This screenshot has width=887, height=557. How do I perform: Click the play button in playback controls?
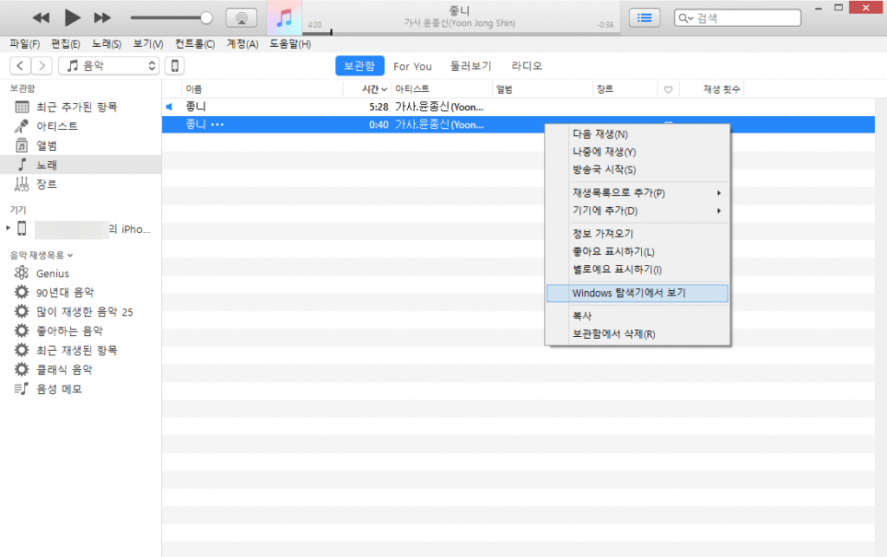(x=72, y=17)
